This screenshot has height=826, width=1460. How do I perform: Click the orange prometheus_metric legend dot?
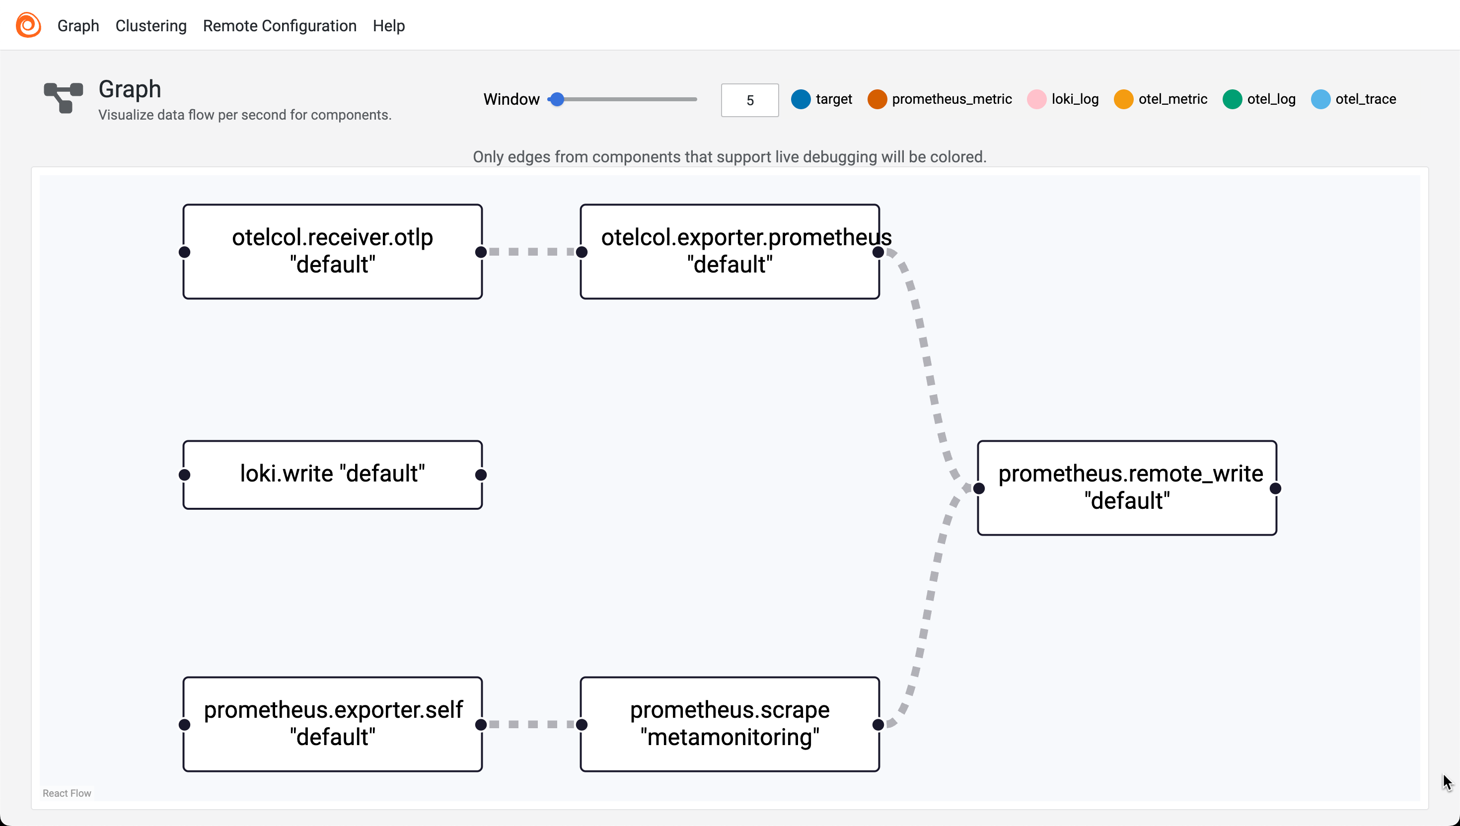876,99
